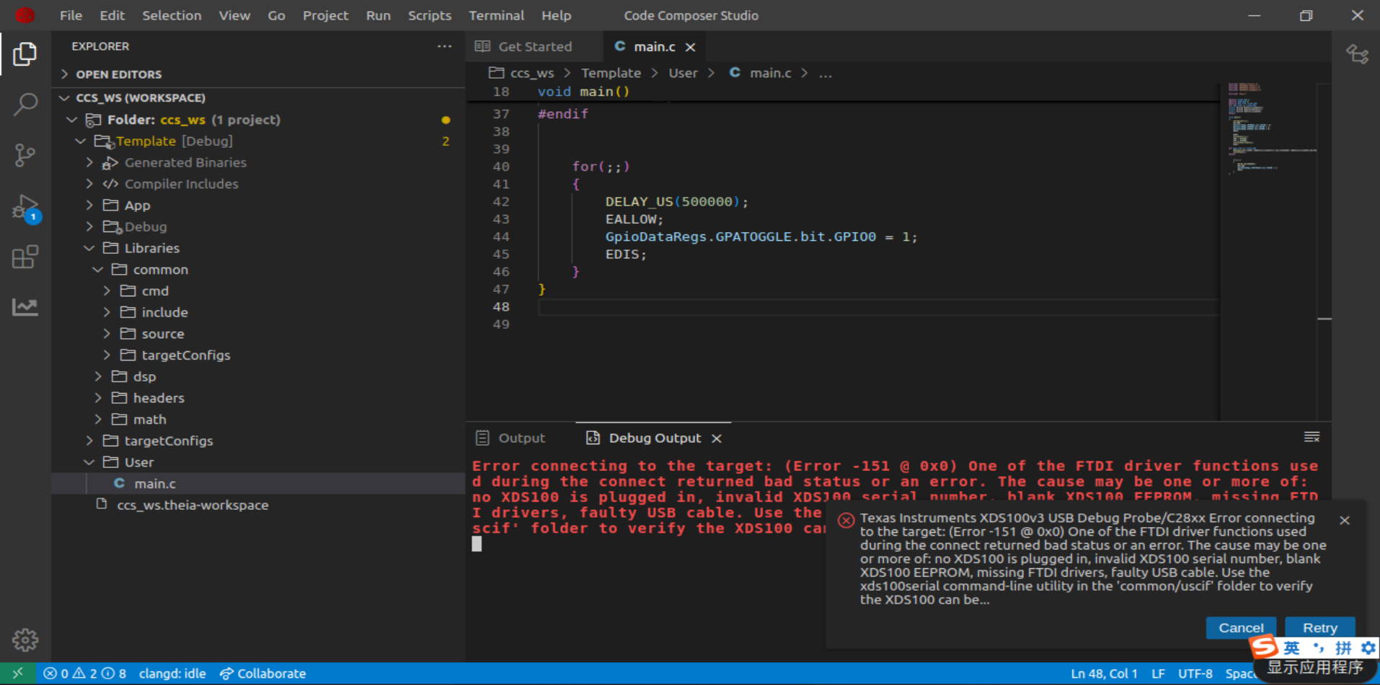1380x685 pixels.
Task: Expand the Open Editors section
Action: pyautogui.click(x=64, y=74)
